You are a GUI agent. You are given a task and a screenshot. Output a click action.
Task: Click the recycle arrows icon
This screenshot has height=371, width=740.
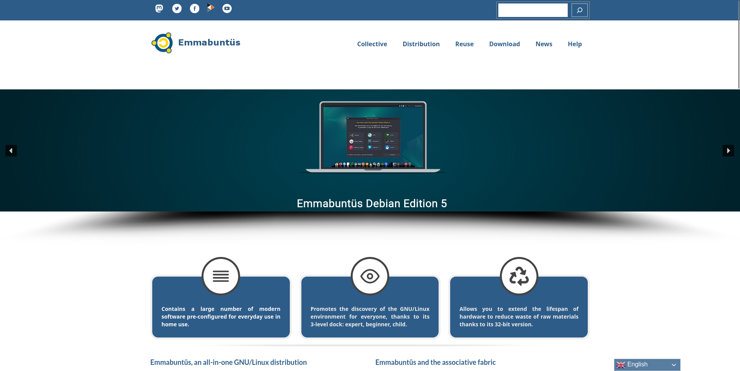point(519,276)
